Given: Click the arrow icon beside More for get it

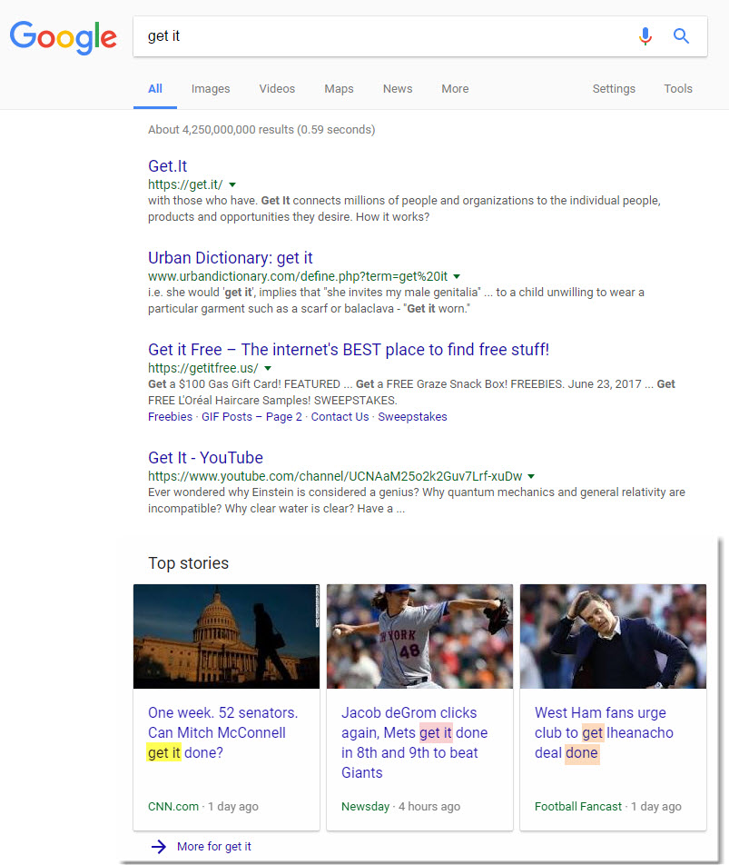Looking at the screenshot, I should (x=159, y=846).
